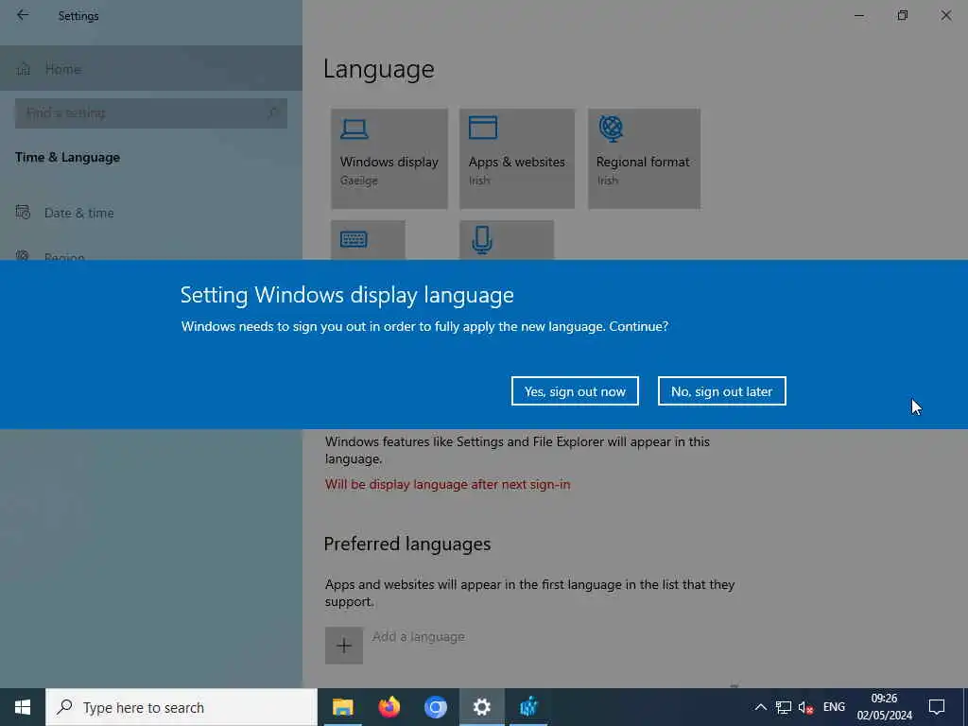Click the plus icon to add language
This screenshot has width=968, height=726.
point(344,646)
